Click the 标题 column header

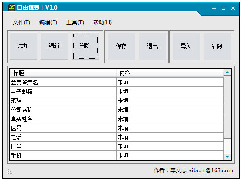point(63,73)
